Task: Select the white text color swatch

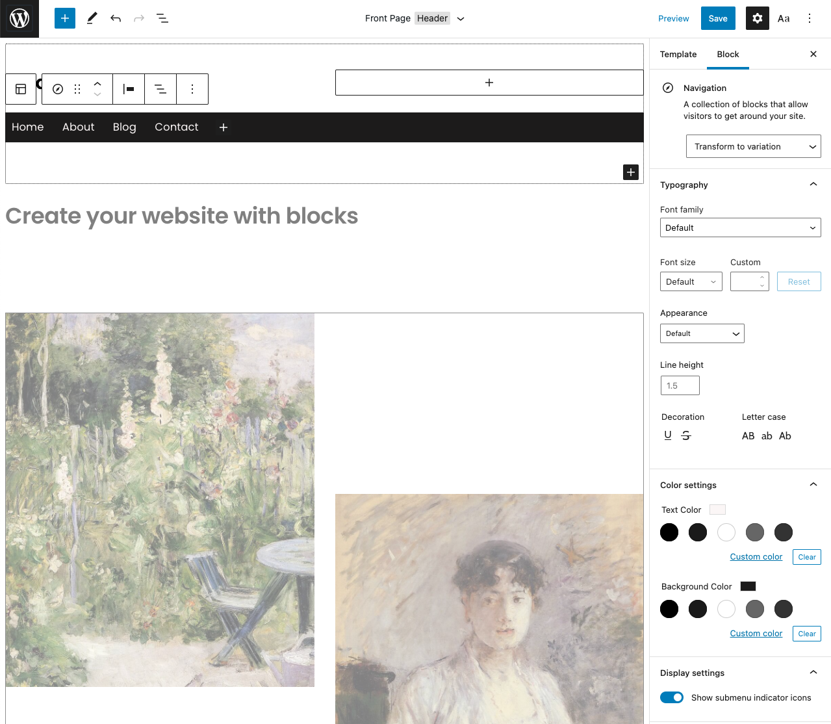Action: pos(726,532)
